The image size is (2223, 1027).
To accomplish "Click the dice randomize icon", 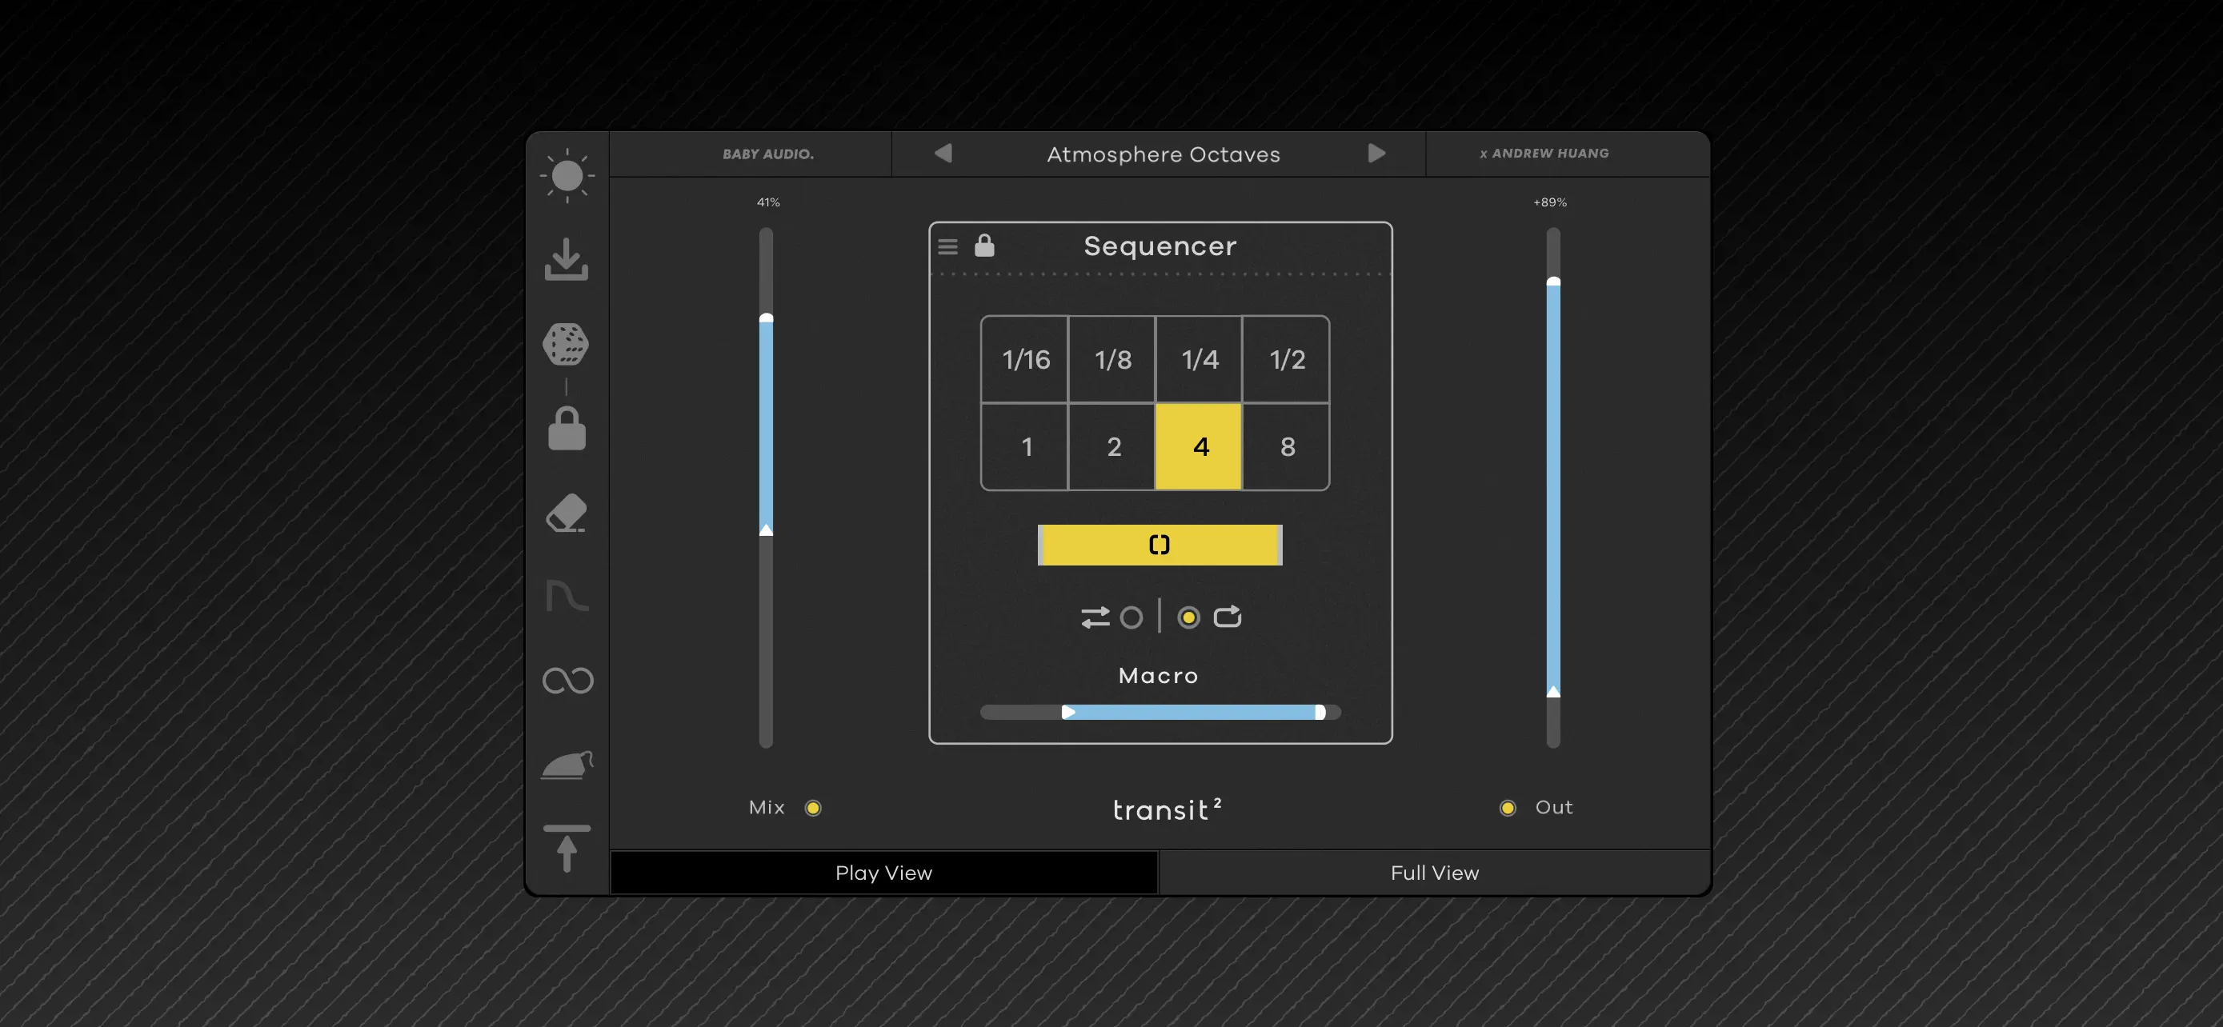I will (x=567, y=344).
